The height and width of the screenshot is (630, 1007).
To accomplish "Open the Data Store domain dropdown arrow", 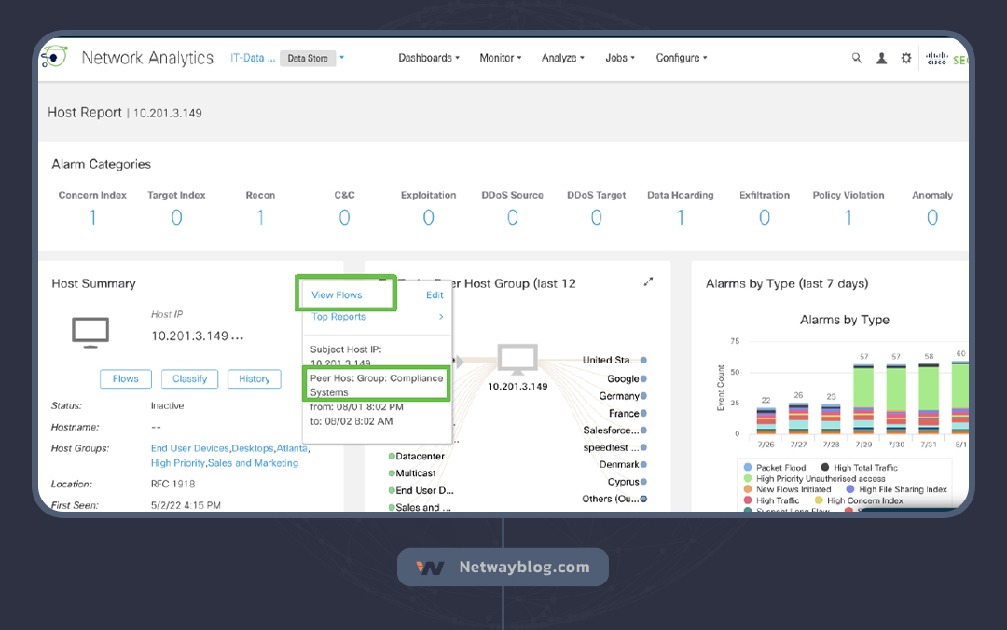I will click(x=342, y=58).
